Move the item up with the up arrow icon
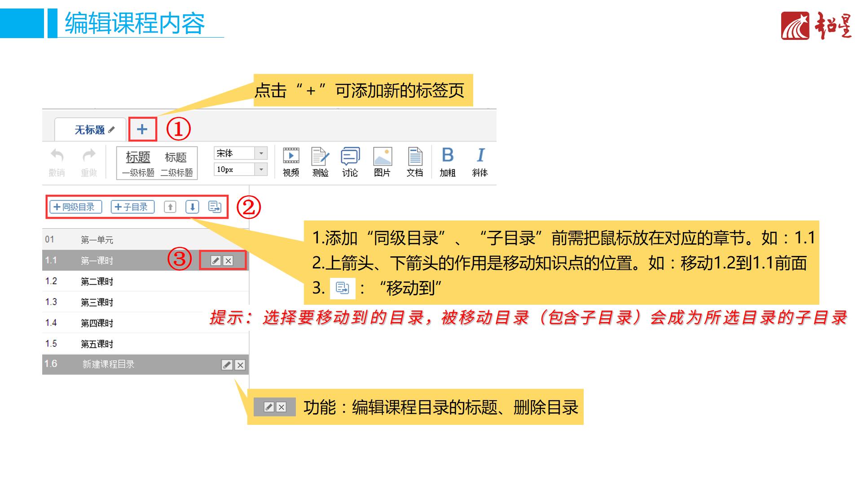The height and width of the screenshot is (484, 862). pos(170,207)
